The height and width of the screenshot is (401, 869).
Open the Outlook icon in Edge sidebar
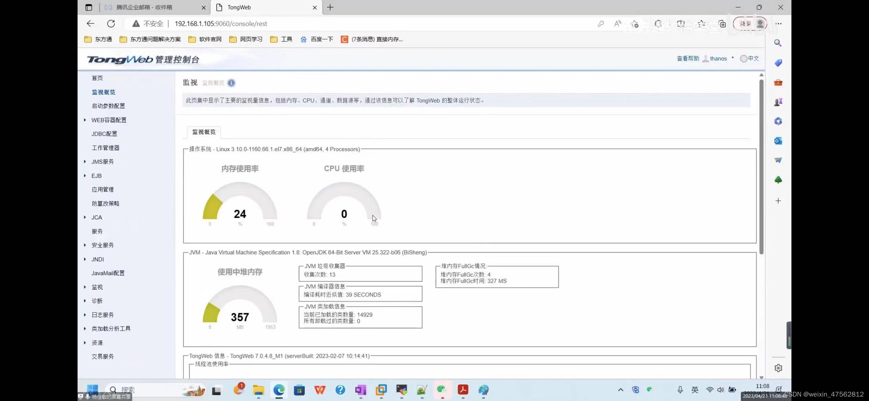tap(778, 141)
